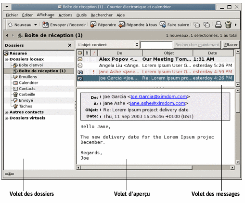Click preview pane vertical scroll down arrow
Screen dimensions: 245x203
[238, 162]
